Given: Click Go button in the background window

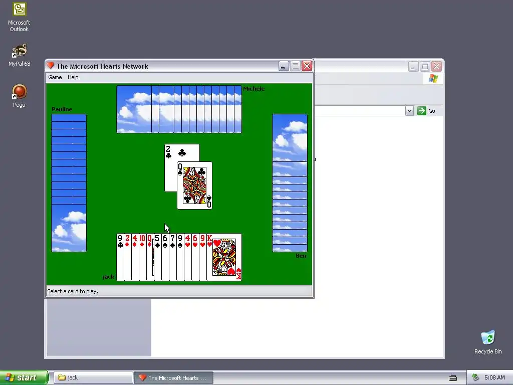Looking at the screenshot, I should click(426, 111).
